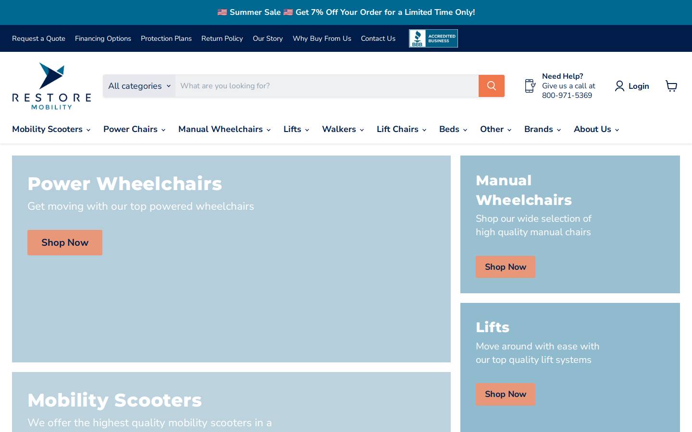Click Shop Now under Manual Wheelchairs
This screenshot has width=692, height=432.
(506, 267)
